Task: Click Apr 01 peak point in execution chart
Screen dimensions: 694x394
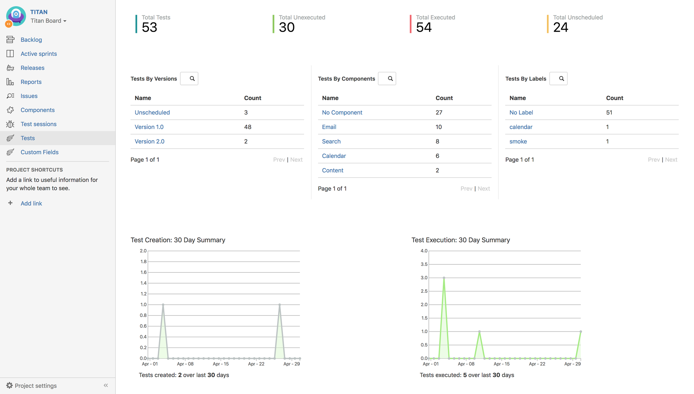Action: coord(444,278)
